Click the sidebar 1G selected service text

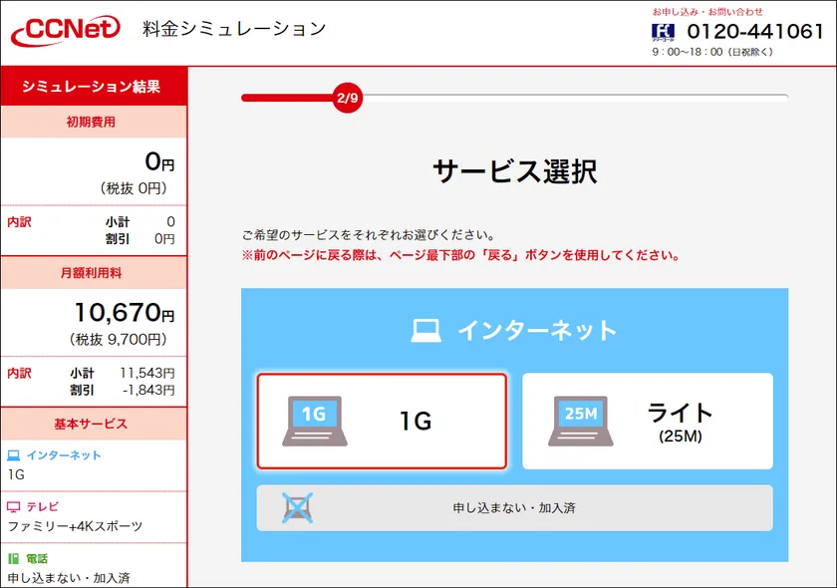click(16, 474)
